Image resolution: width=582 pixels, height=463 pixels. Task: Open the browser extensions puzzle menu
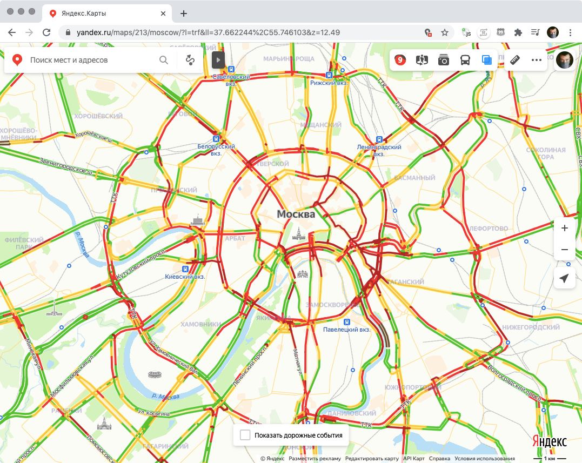pos(518,32)
